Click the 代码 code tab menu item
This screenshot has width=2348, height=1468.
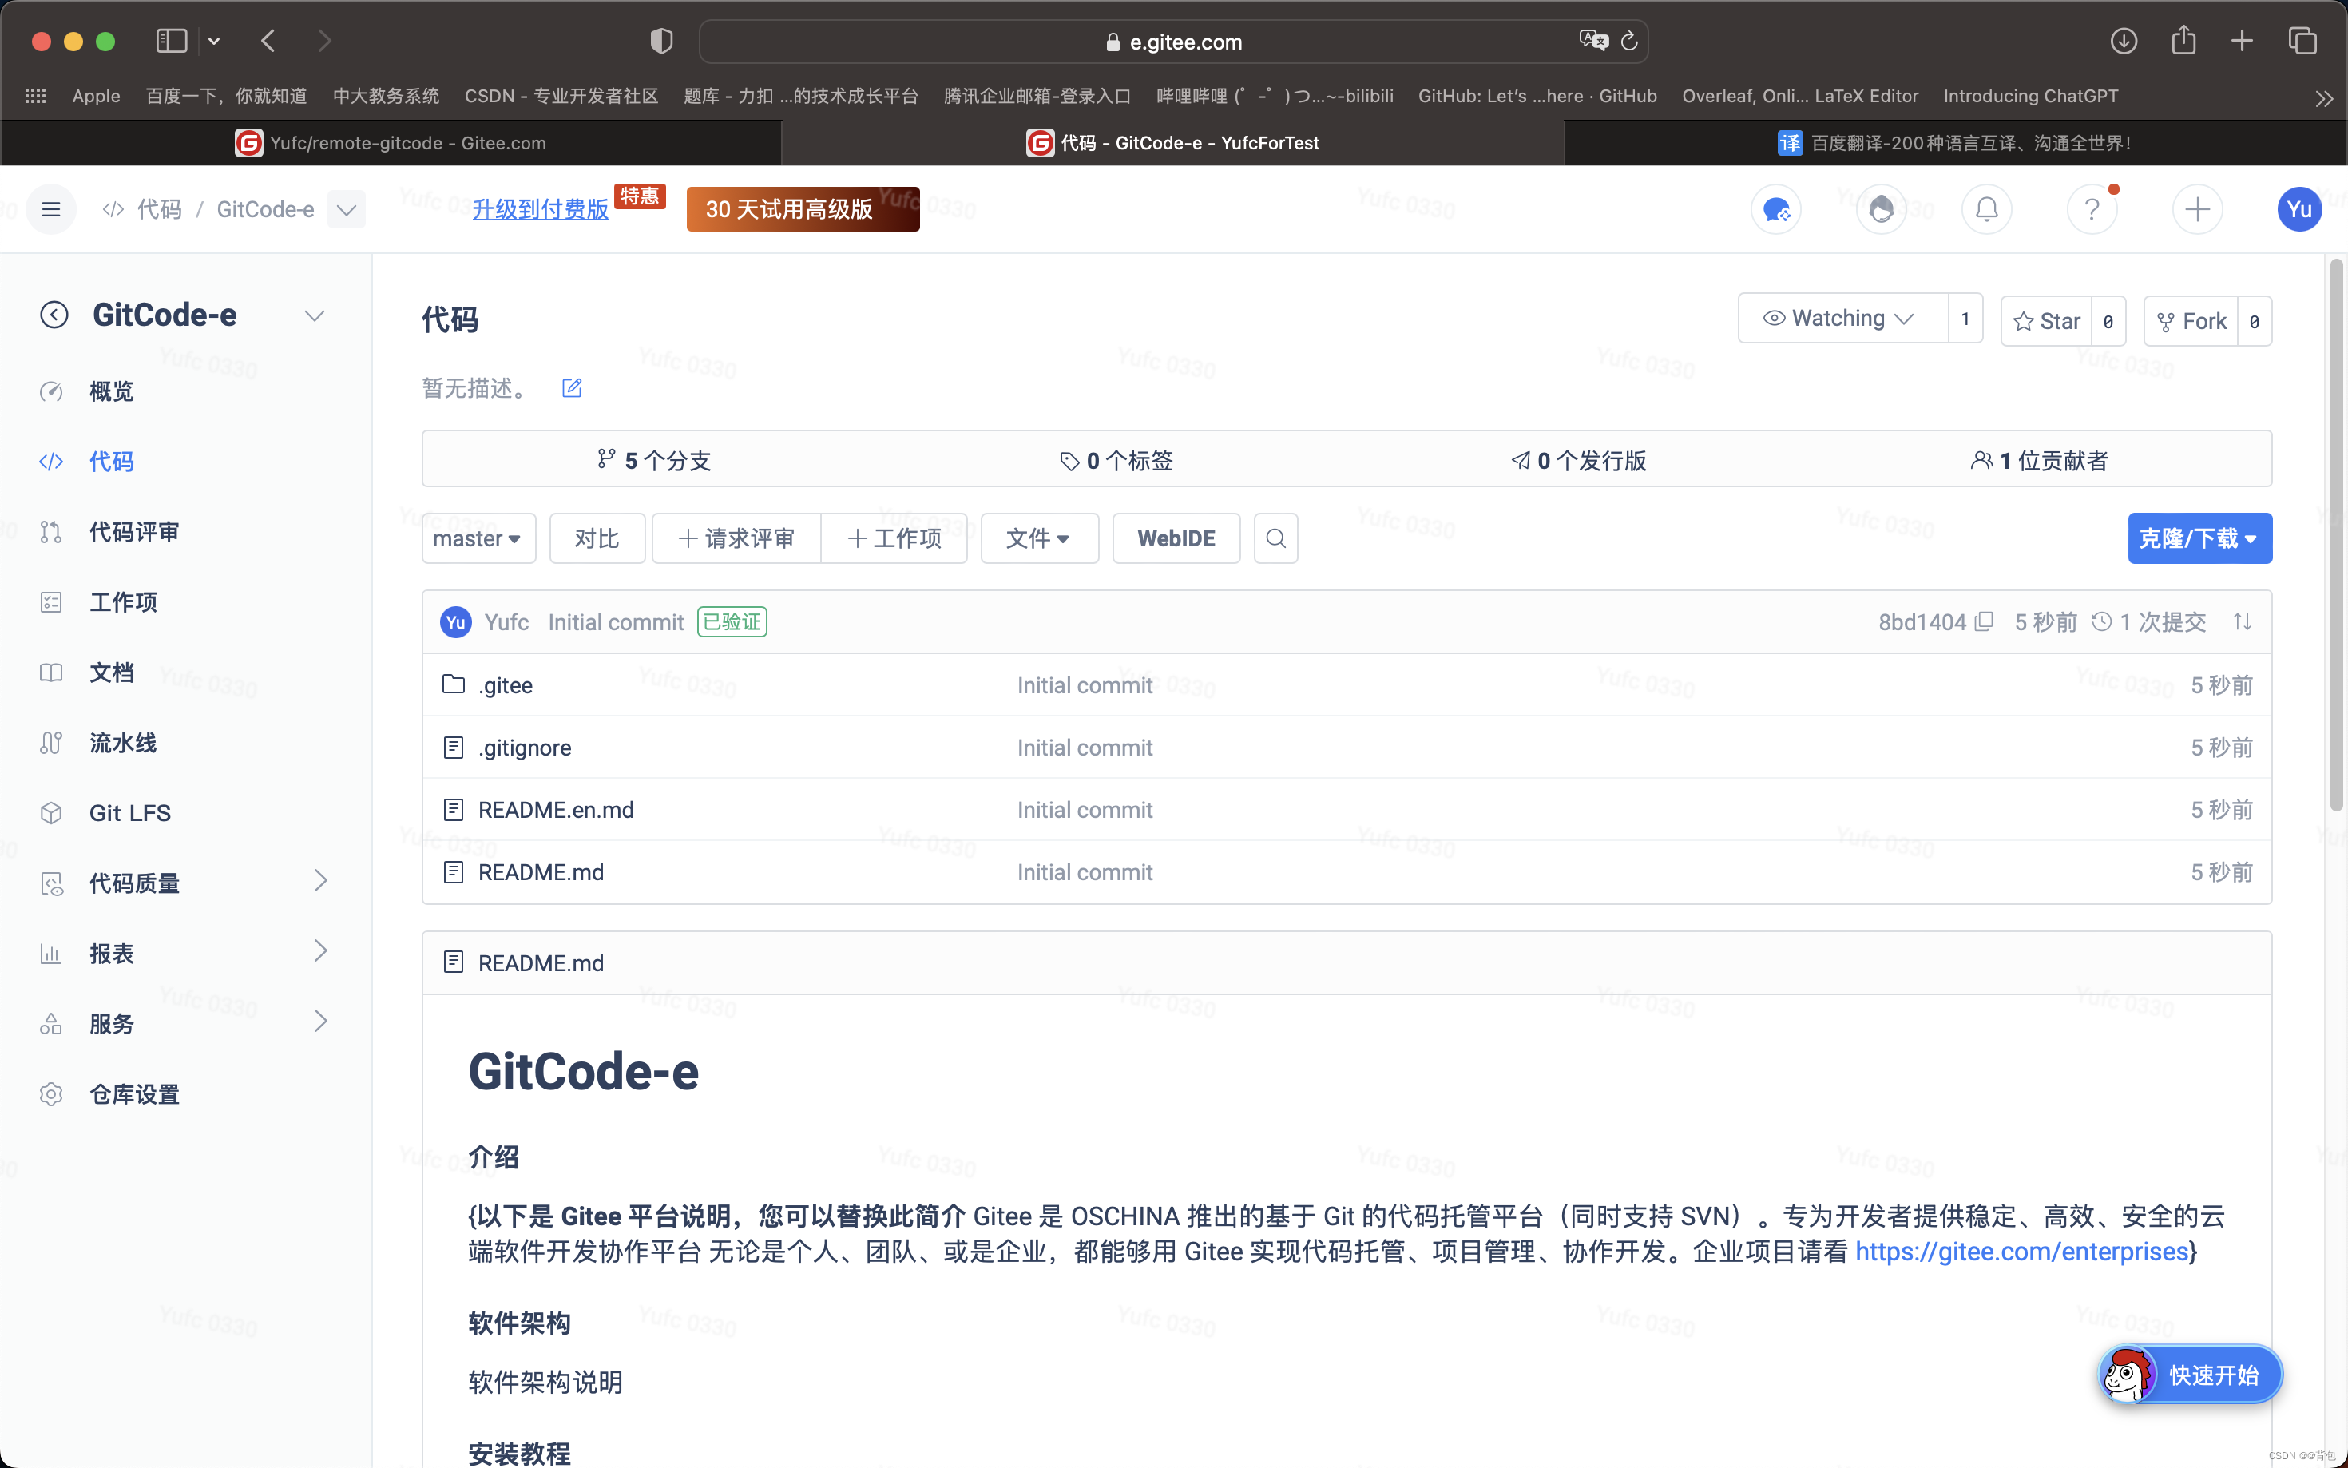(x=110, y=460)
